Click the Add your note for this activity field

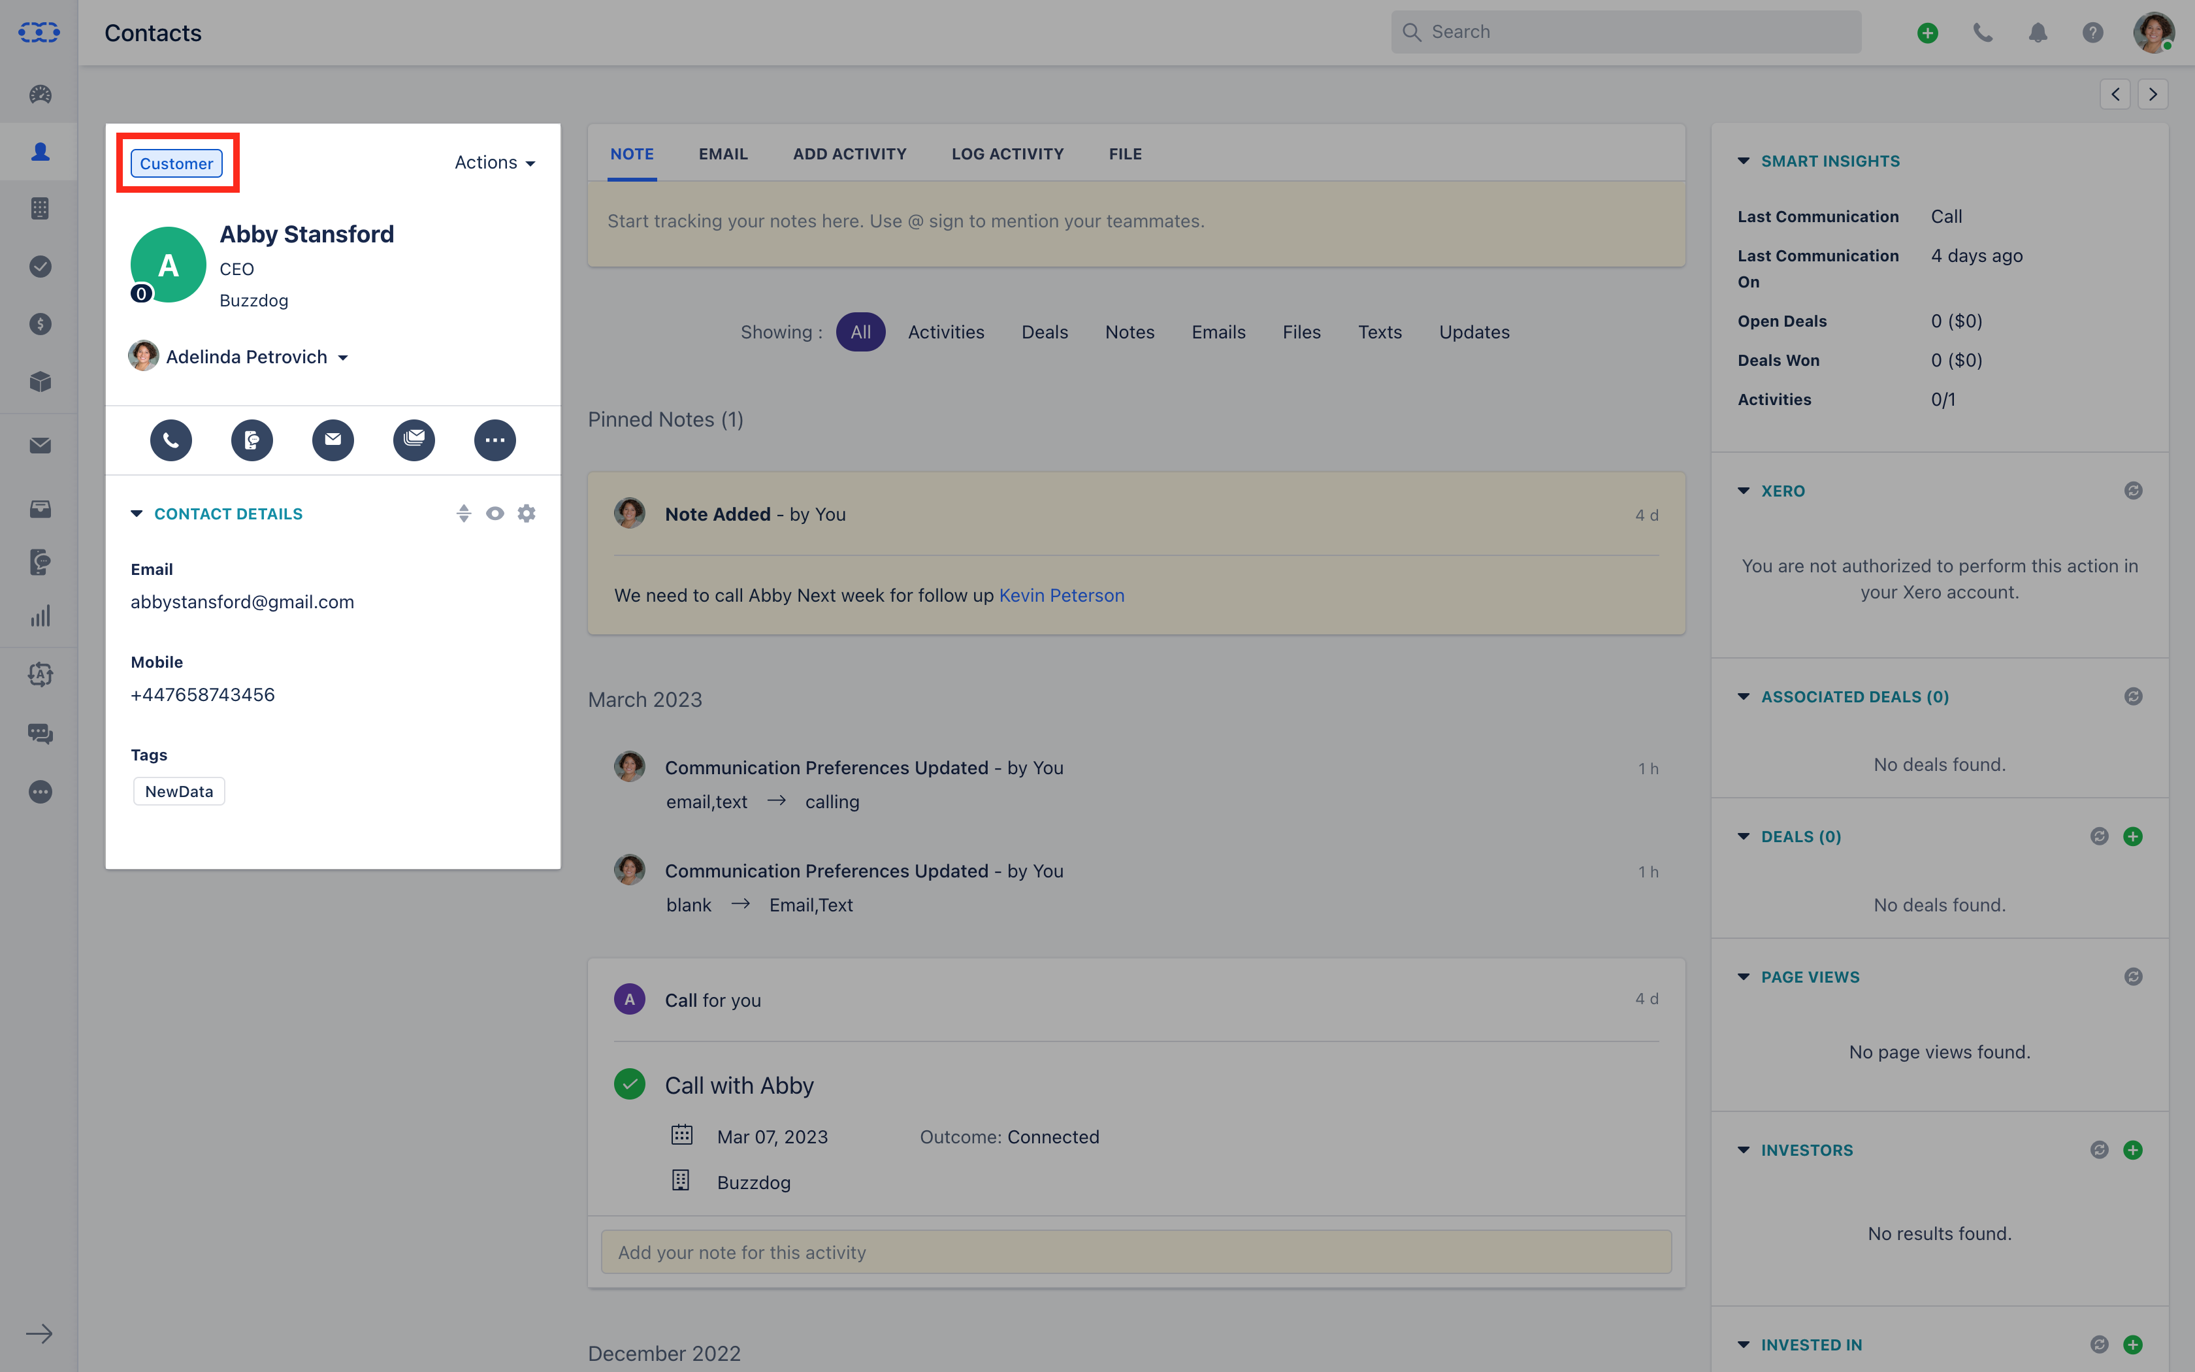click(x=1137, y=1252)
